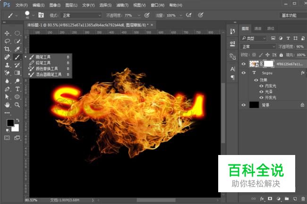307x204 pixels.
Task: Hide the 内发光 inner glow effect
Action: pyautogui.click(x=261, y=86)
